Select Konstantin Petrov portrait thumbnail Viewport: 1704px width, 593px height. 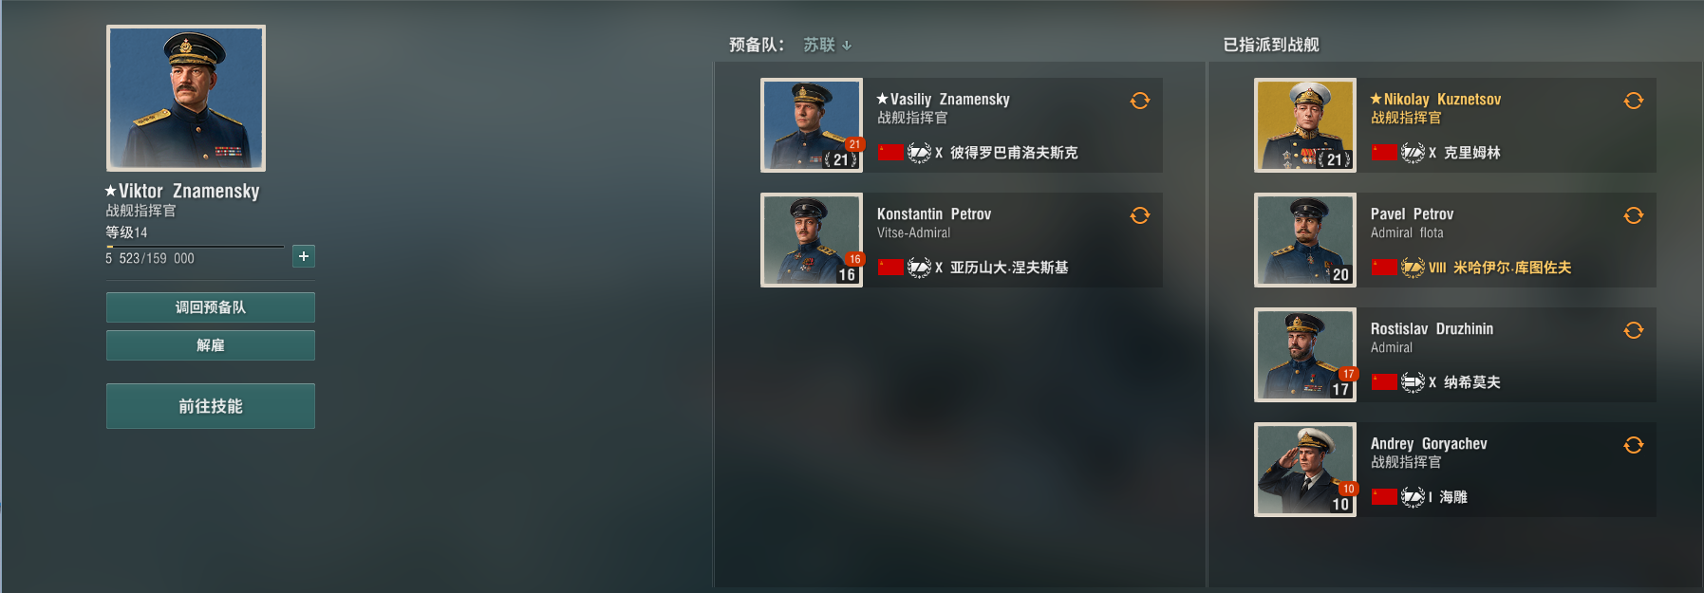coord(812,240)
